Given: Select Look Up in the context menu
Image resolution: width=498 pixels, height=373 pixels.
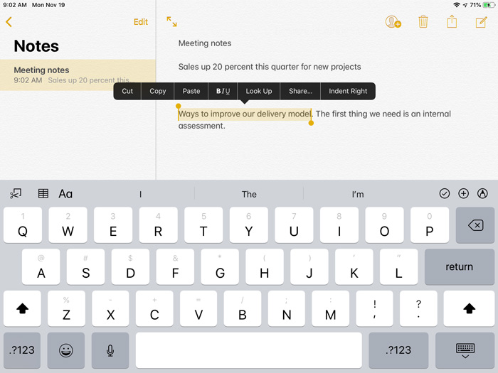Looking at the screenshot, I should 259,91.
